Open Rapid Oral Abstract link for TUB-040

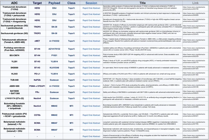(x=91, y=80)
